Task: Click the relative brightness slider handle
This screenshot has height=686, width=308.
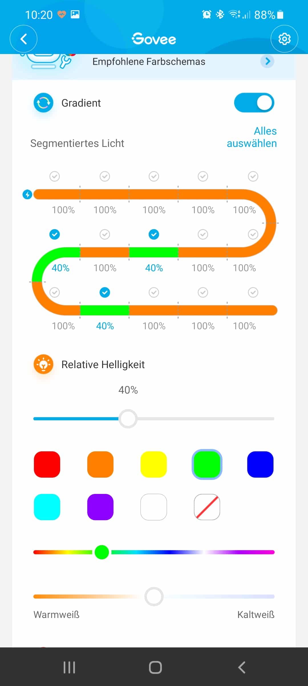Action: coord(128,419)
